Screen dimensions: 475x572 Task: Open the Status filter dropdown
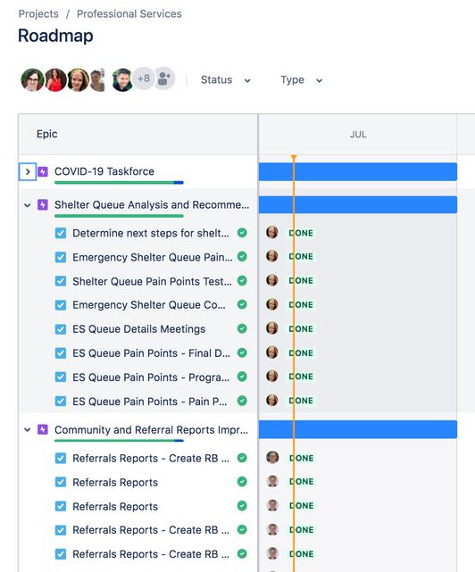[x=226, y=80]
